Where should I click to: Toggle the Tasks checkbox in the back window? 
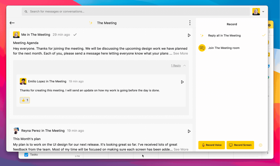(x=26, y=155)
